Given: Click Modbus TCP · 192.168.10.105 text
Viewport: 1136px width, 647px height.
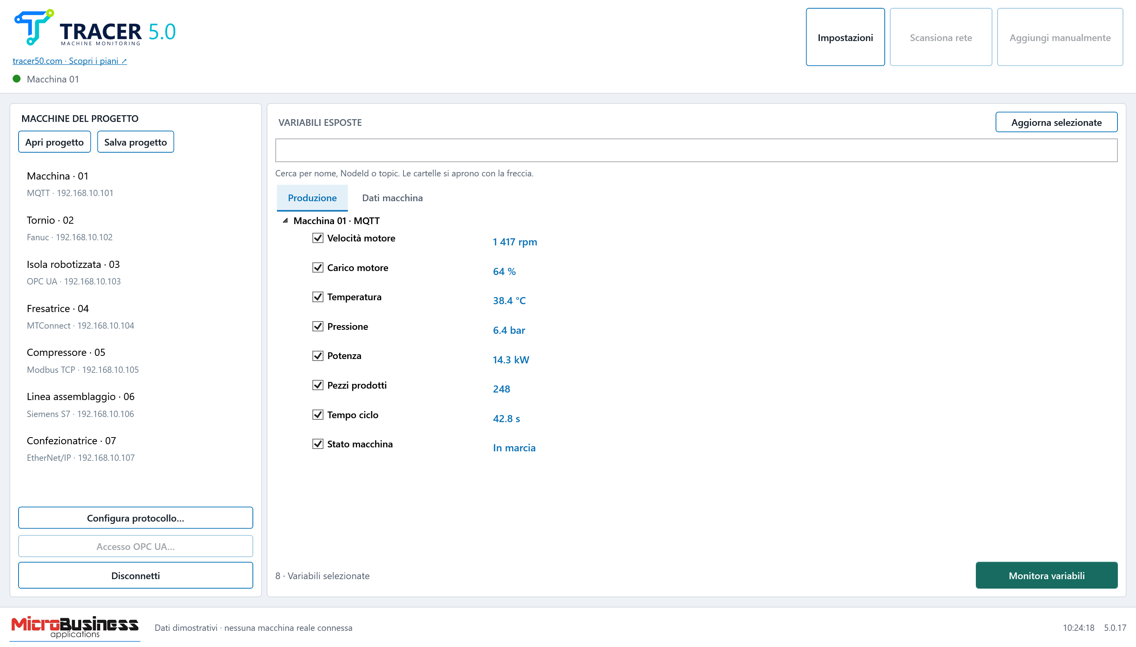Looking at the screenshot, I should [x=82, y=370].
